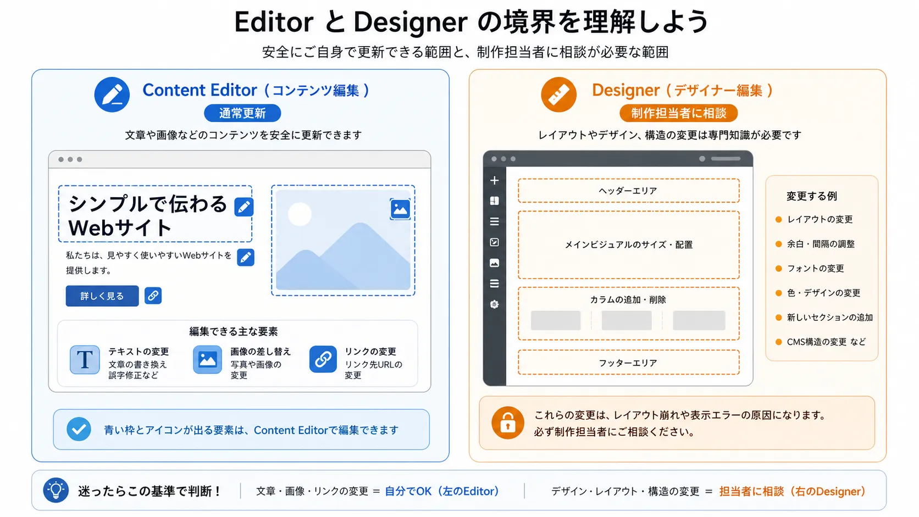Click the image icon in the dark Designer sidebar
This screenshot has height=517, width=919.
click(x=494, y=263)
